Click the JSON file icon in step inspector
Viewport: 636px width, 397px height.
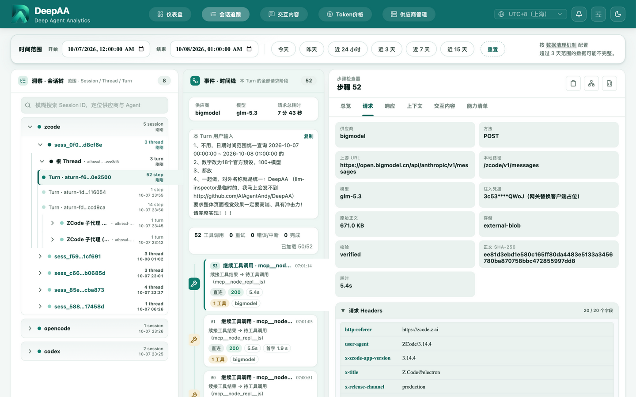pos(609,83)
